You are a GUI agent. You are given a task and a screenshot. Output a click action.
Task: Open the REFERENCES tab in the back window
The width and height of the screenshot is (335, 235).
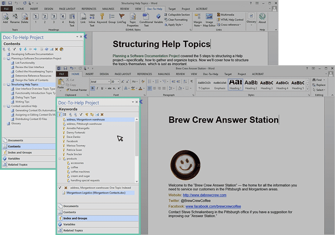pos(89,9)
